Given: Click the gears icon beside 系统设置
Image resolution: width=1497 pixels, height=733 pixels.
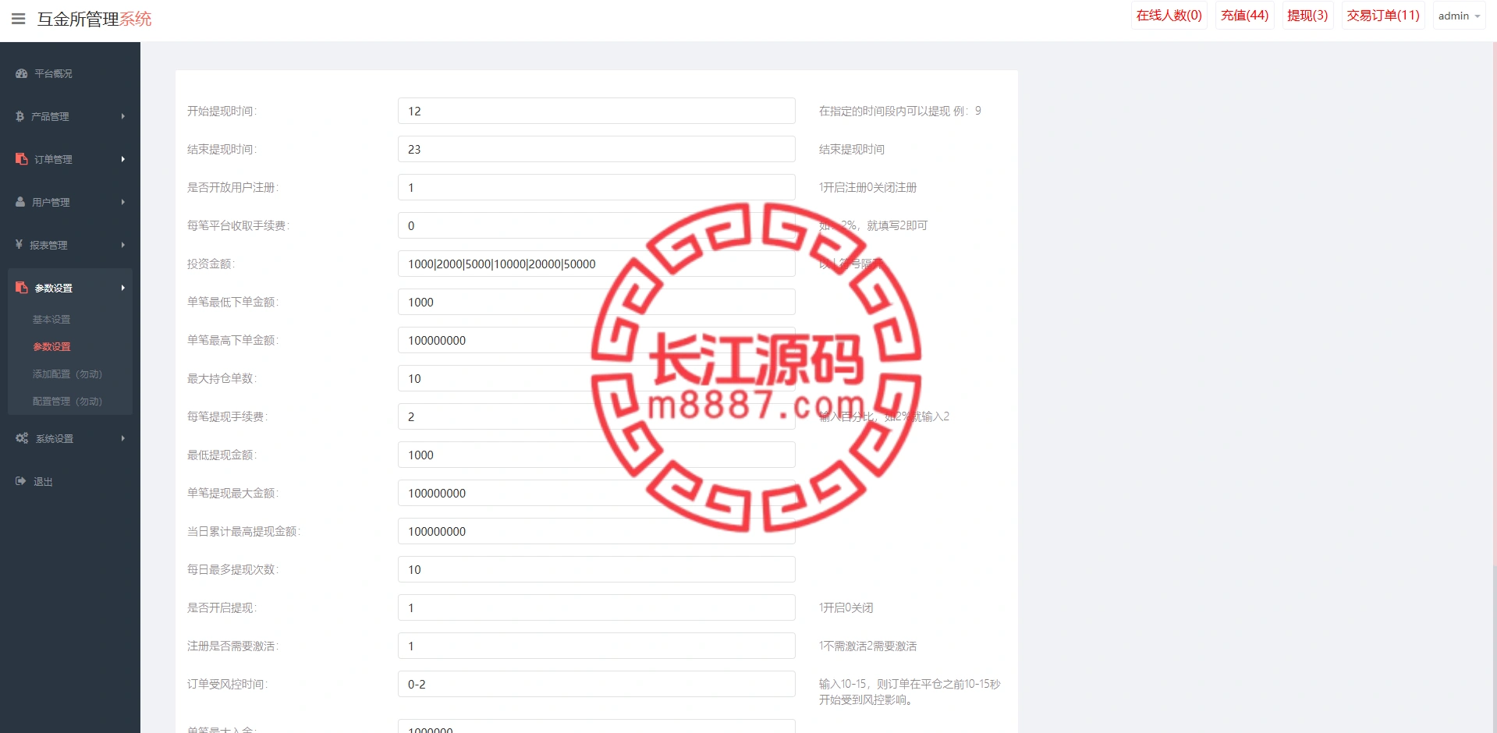Looking at the screenshot, I should 22,438.
